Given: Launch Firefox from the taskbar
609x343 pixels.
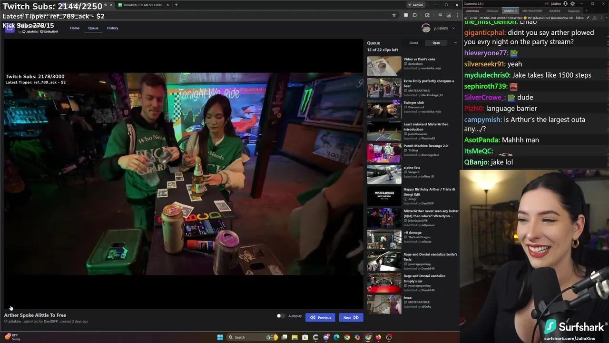Looking at the screenshot, I should tap(378, 337).
